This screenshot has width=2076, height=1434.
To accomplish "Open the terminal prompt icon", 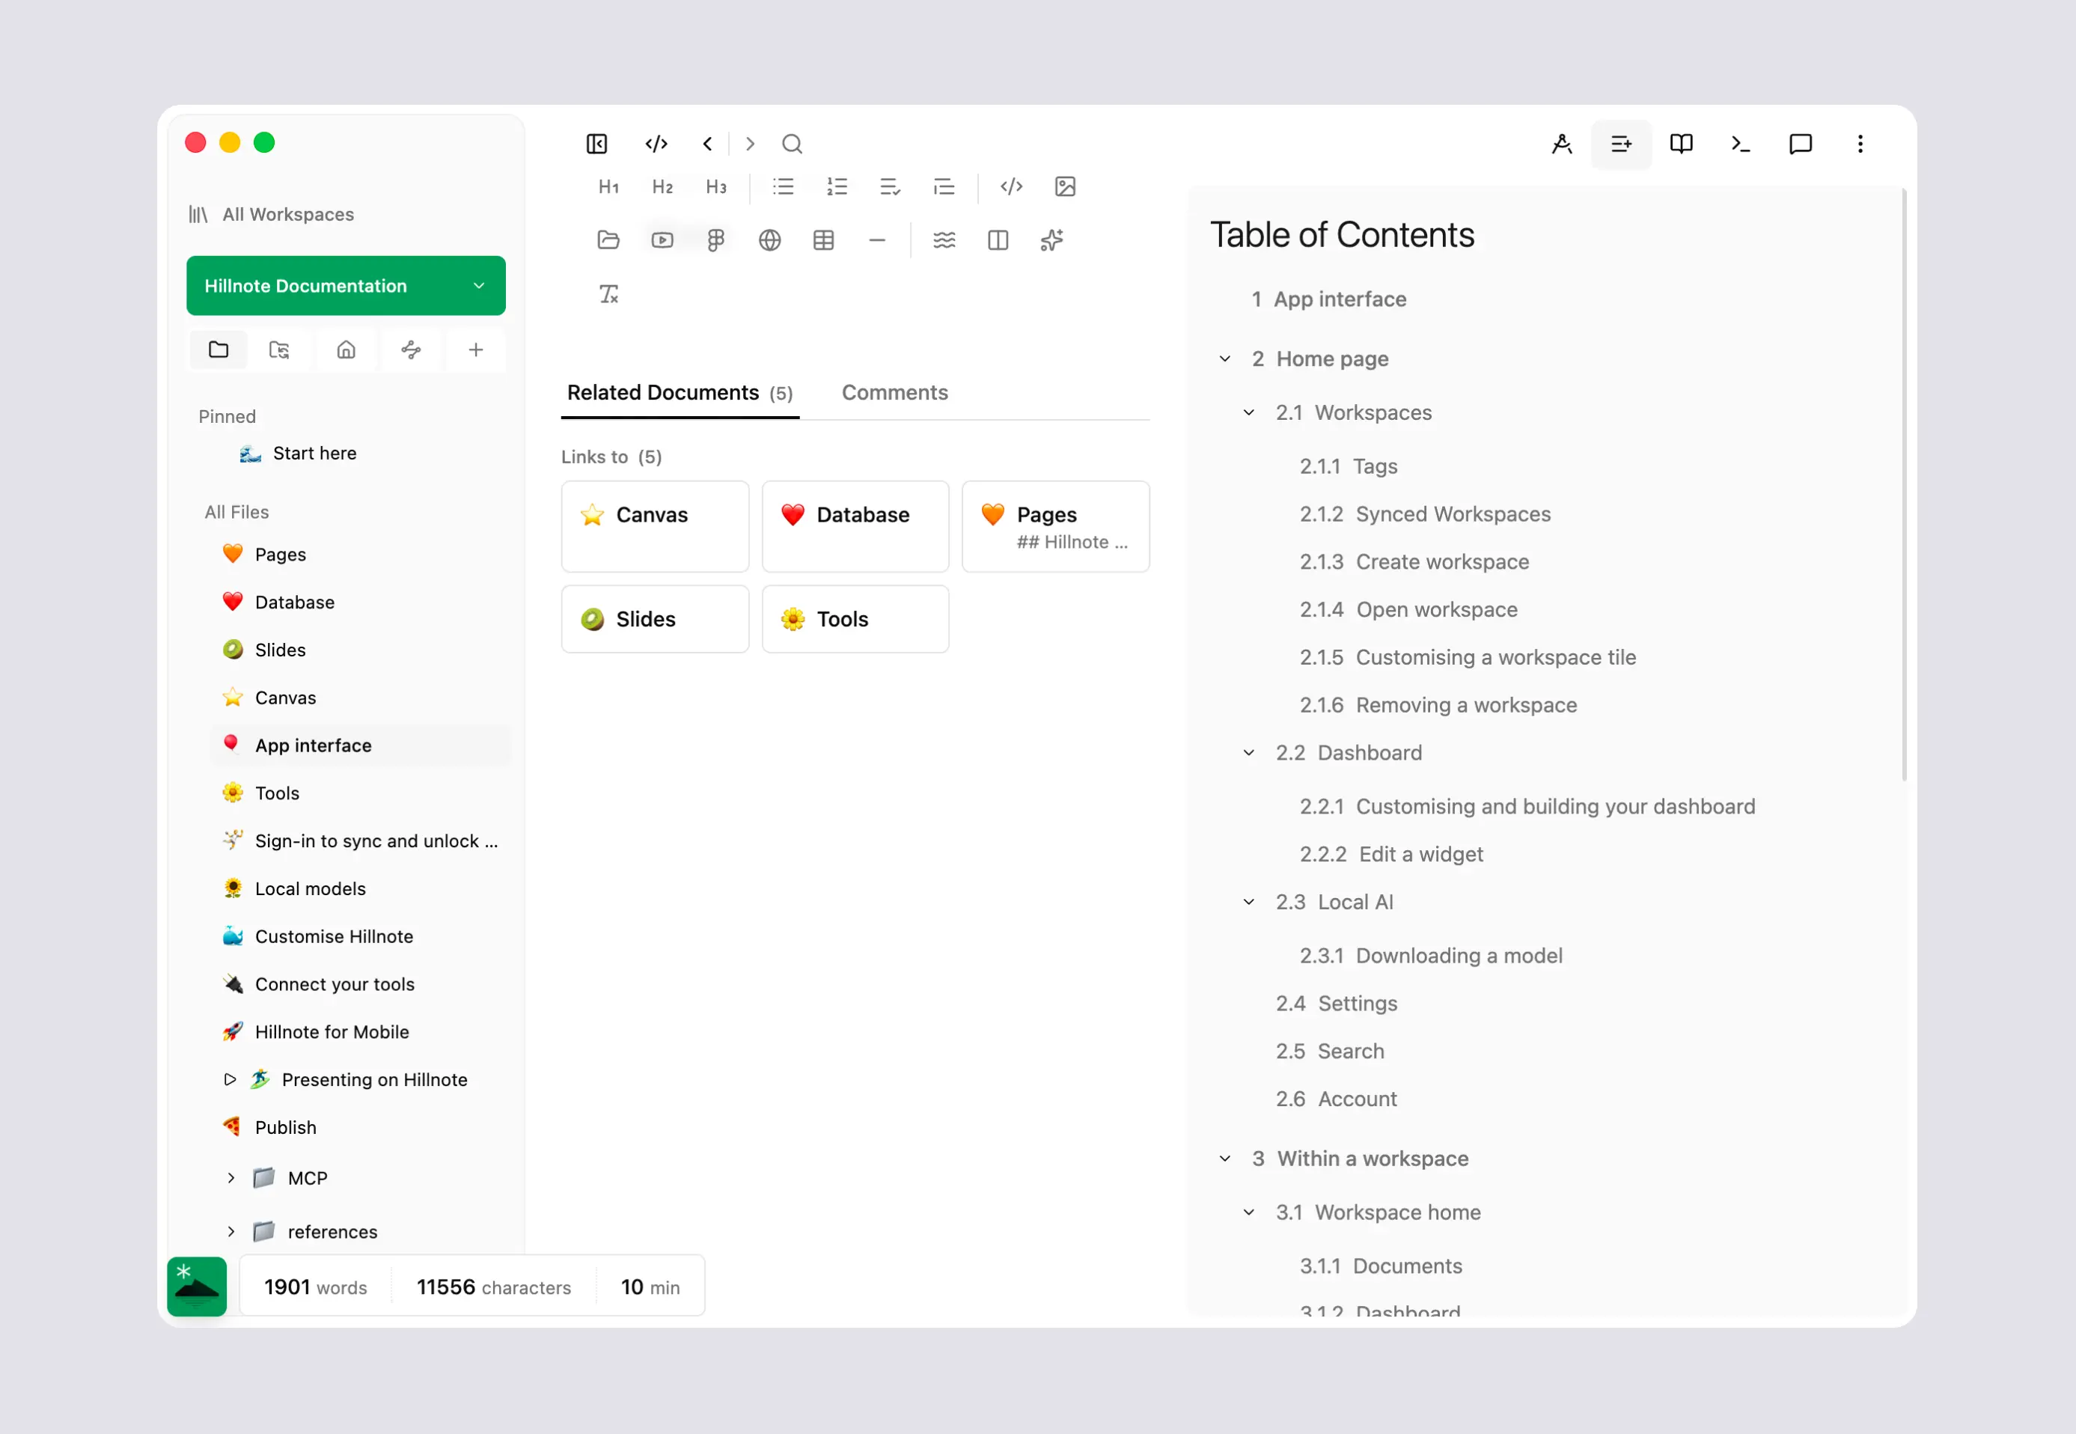I will [x=1741, y=144].
